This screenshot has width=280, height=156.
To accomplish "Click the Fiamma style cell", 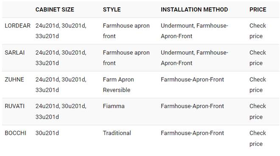I will [114, 106].
